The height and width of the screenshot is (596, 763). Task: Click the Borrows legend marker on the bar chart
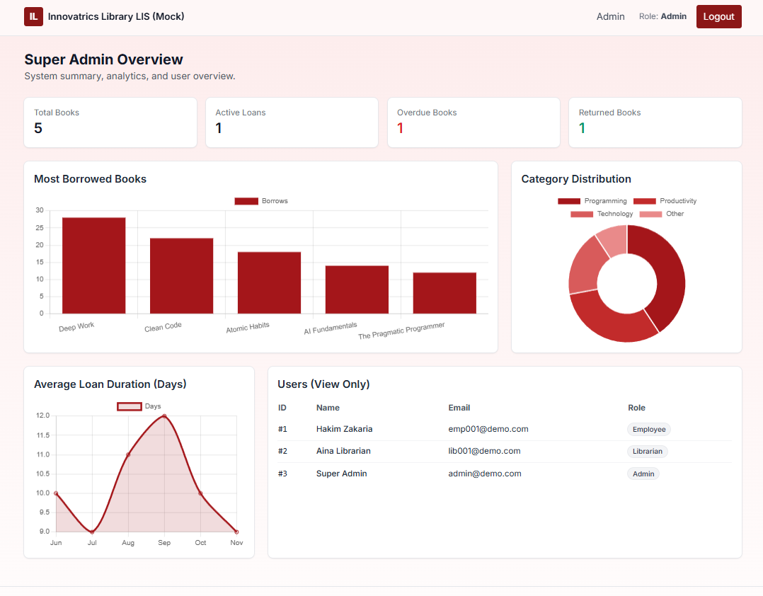click(x=246, y=200)
